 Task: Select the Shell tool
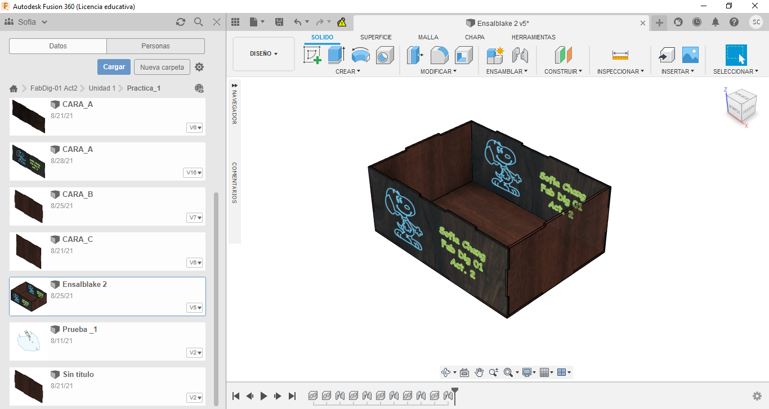[x=464, y=55]
